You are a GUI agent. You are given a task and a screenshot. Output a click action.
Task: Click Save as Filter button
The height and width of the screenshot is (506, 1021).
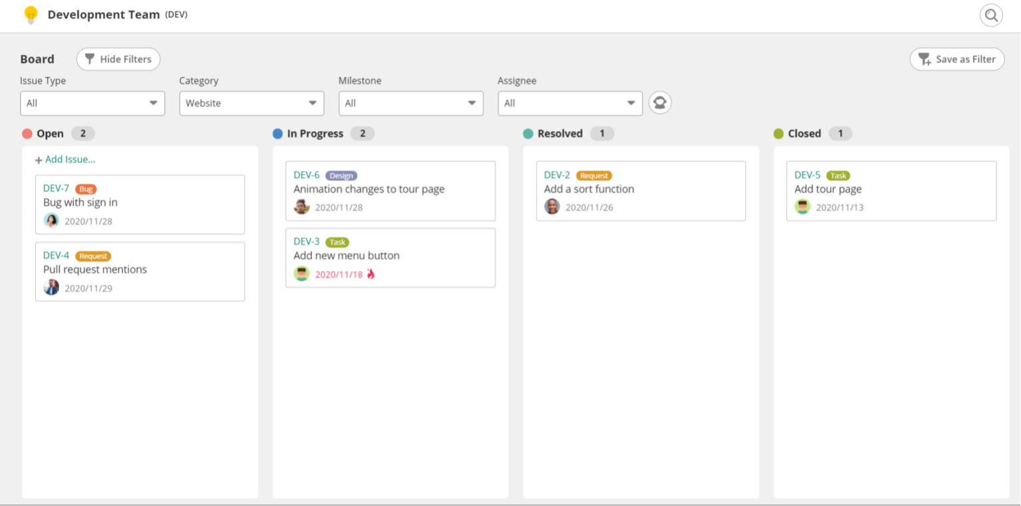point(957,59)
